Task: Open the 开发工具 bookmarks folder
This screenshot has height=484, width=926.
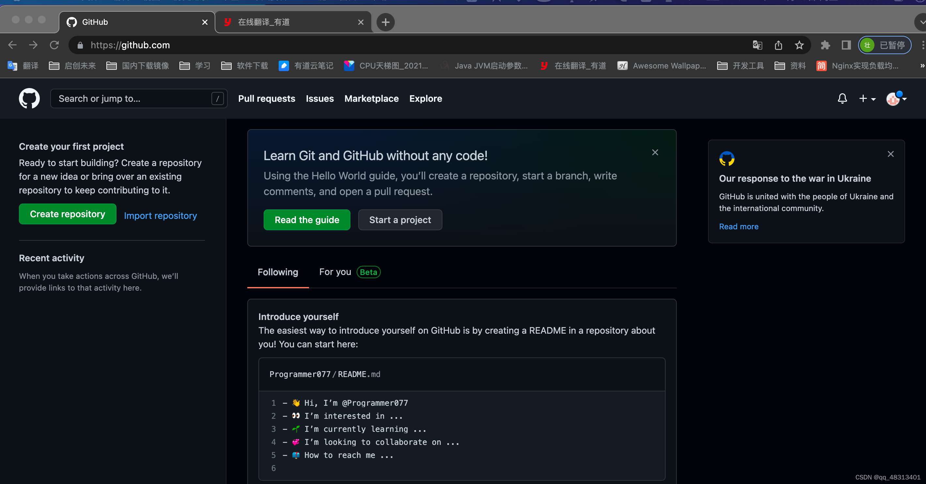Action: point(741,66)
